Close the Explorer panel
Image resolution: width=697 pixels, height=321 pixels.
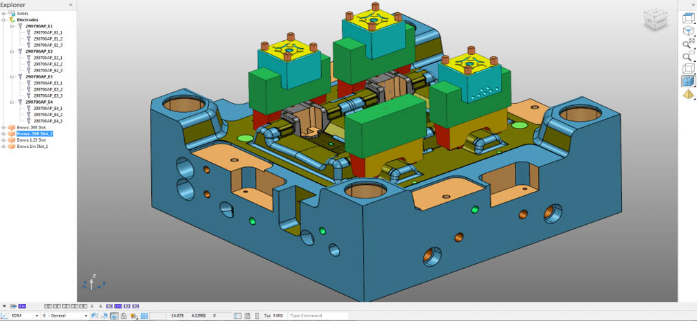point(71,5)
